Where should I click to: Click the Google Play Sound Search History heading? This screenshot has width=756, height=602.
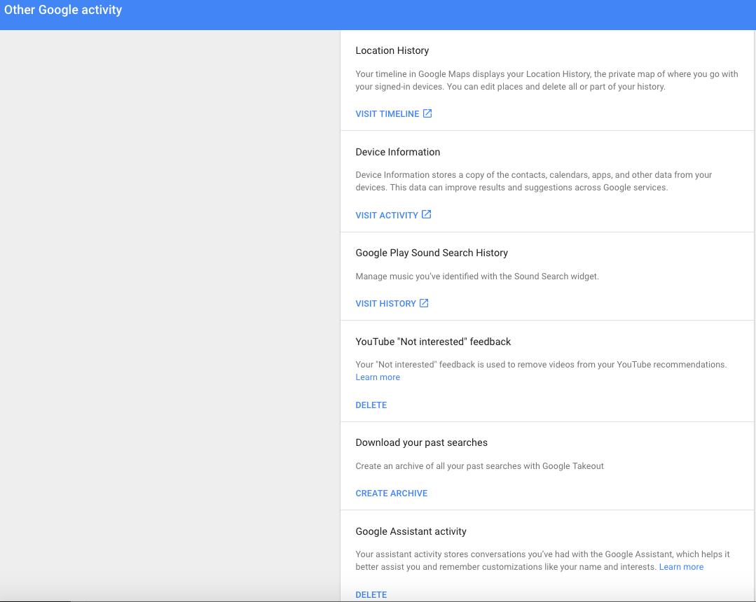click(x=432, y=253)
